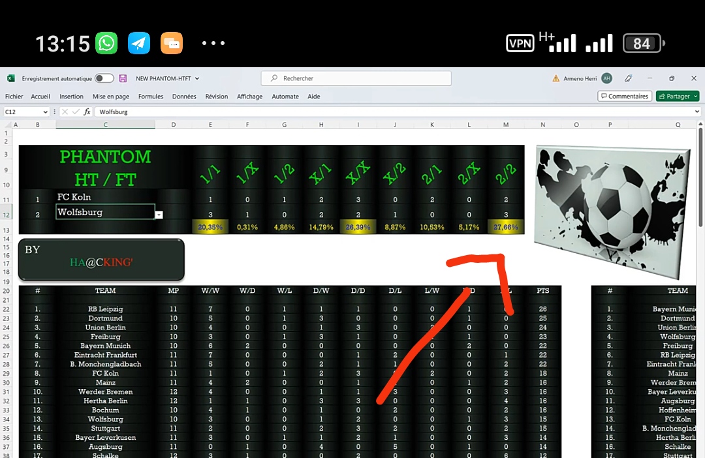
Task: Click the yellow account warning icon
Action: pos(556,78)
